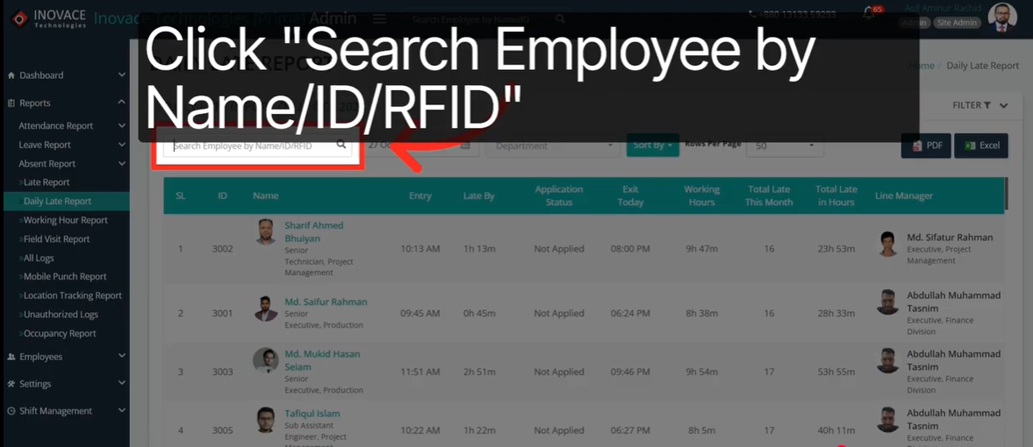Click Sharif Ahmed Bhuiyan's profile photo

(x=266, y=231)
